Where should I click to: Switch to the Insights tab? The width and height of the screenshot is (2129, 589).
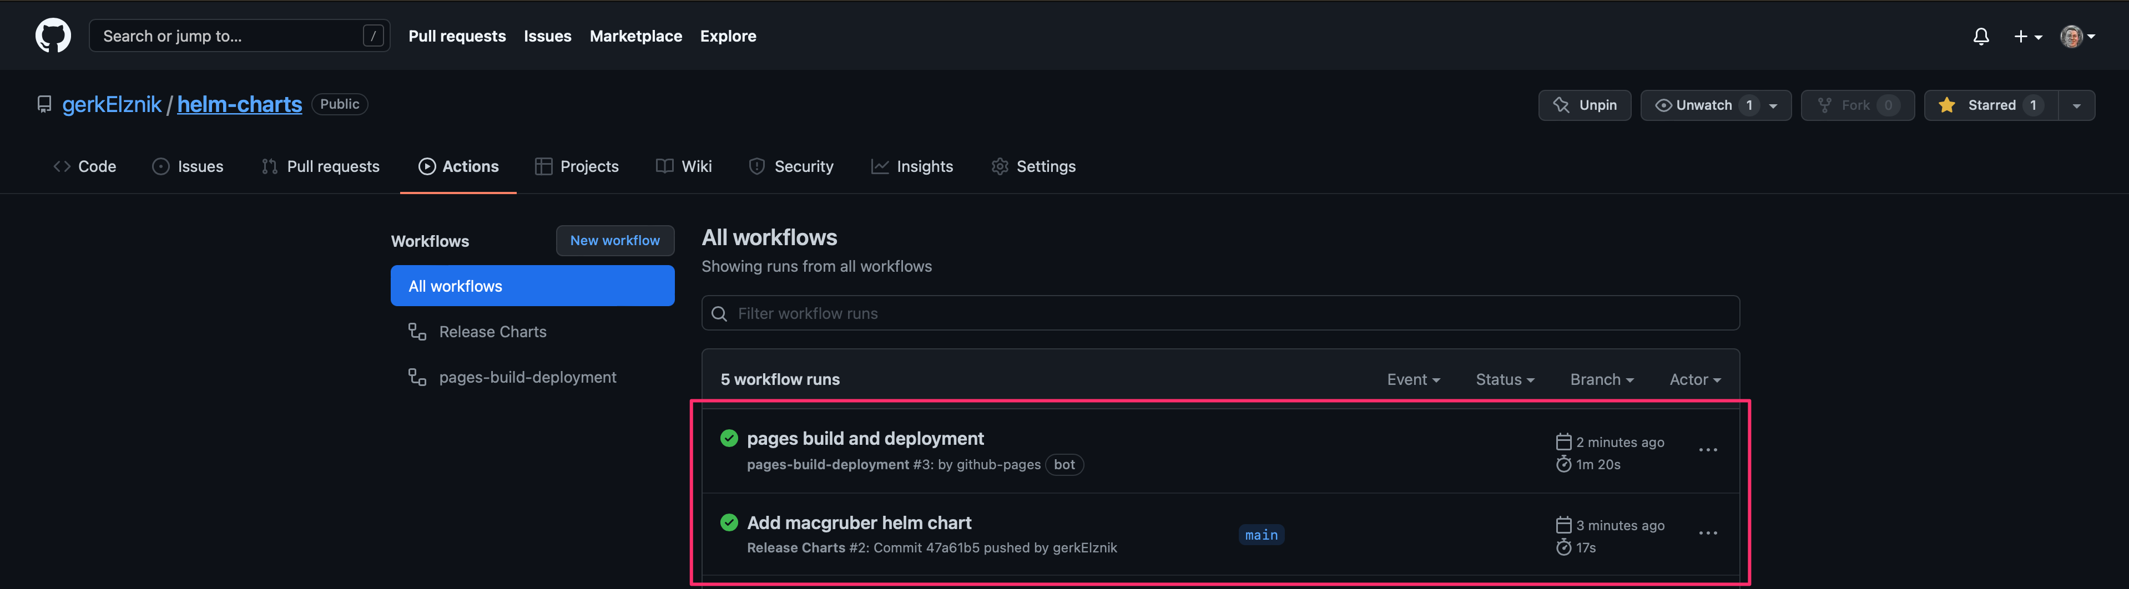coord(912,166)
